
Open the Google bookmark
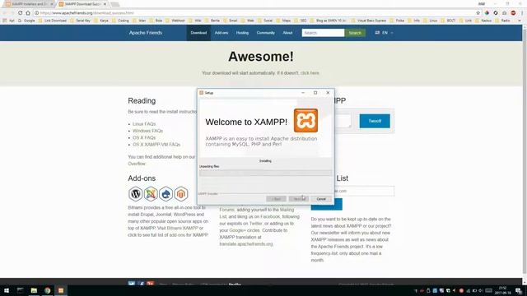pyautogui.click(x=26, y=21)
